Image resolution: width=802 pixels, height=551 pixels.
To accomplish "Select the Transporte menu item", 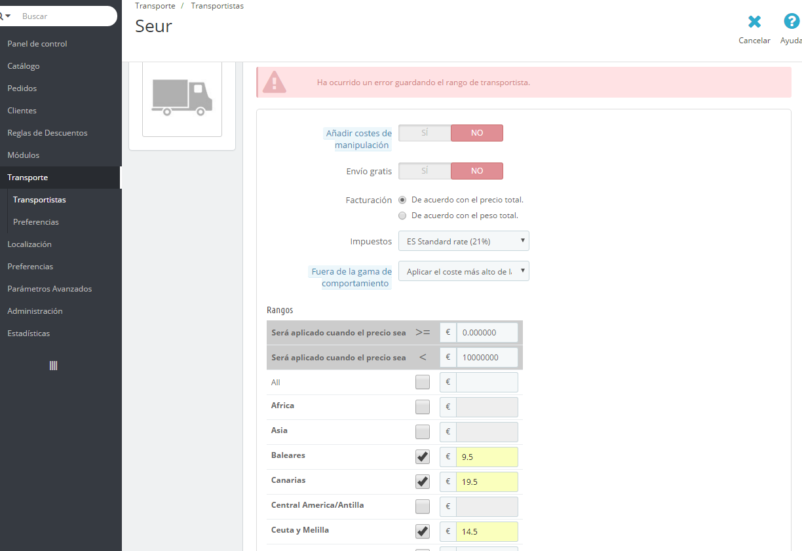I will (60, 178).
